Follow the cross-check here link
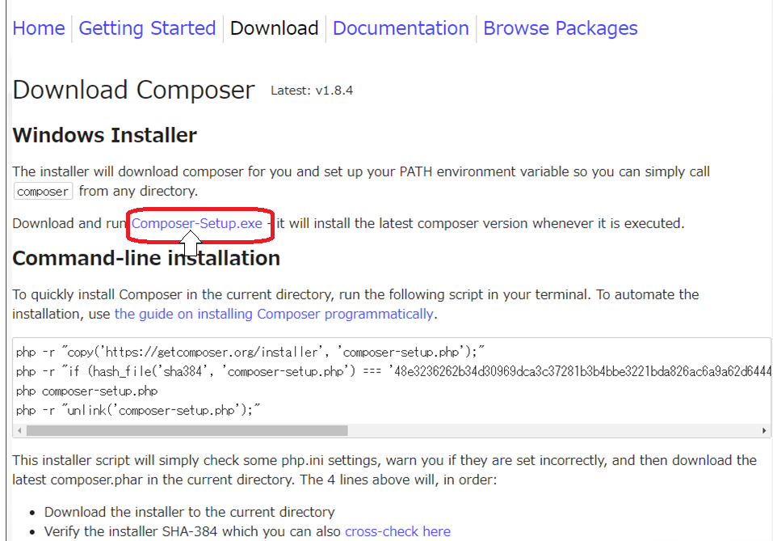 coord(397,531)
